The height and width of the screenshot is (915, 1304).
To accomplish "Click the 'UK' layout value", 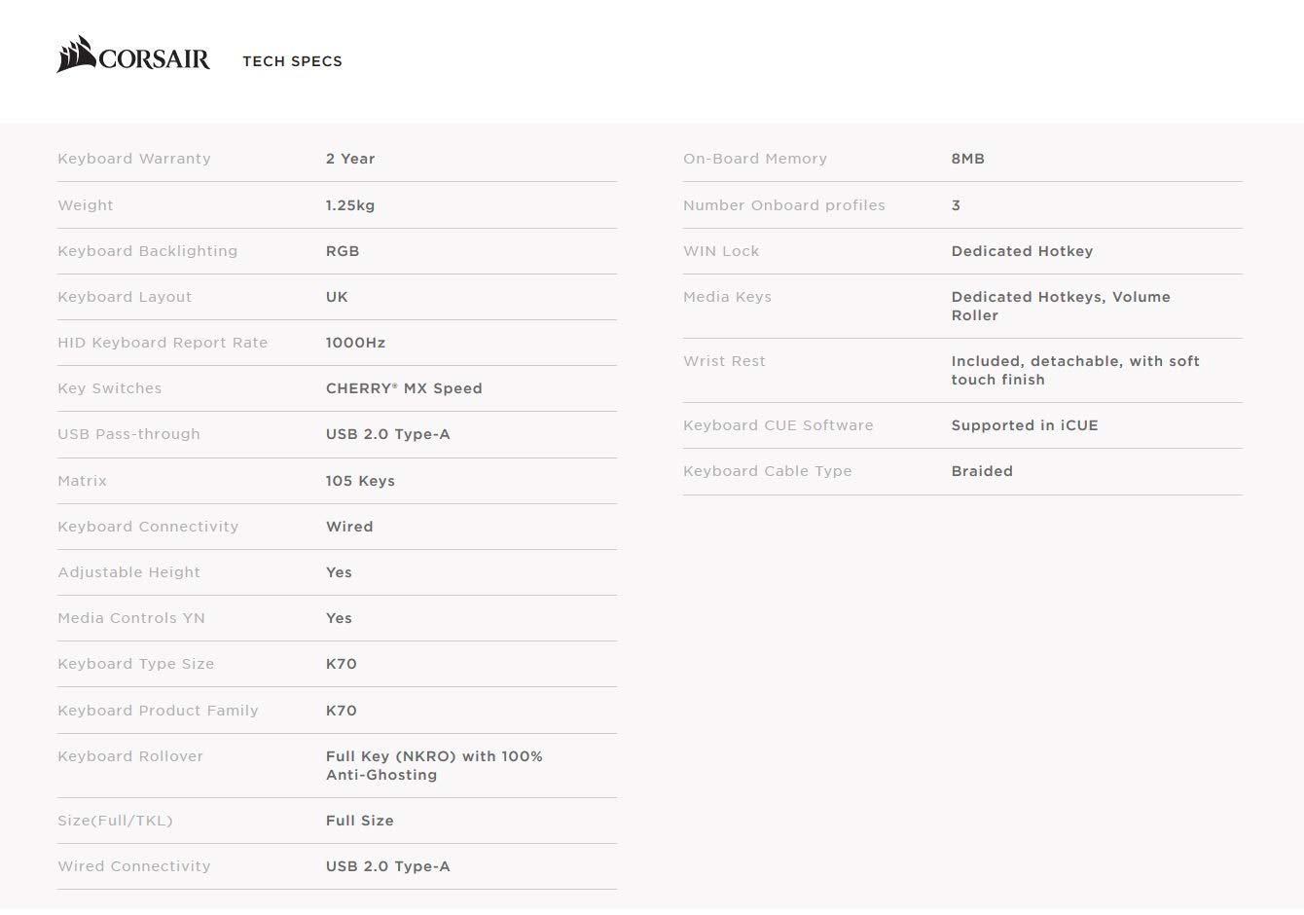I will (337, 297).
